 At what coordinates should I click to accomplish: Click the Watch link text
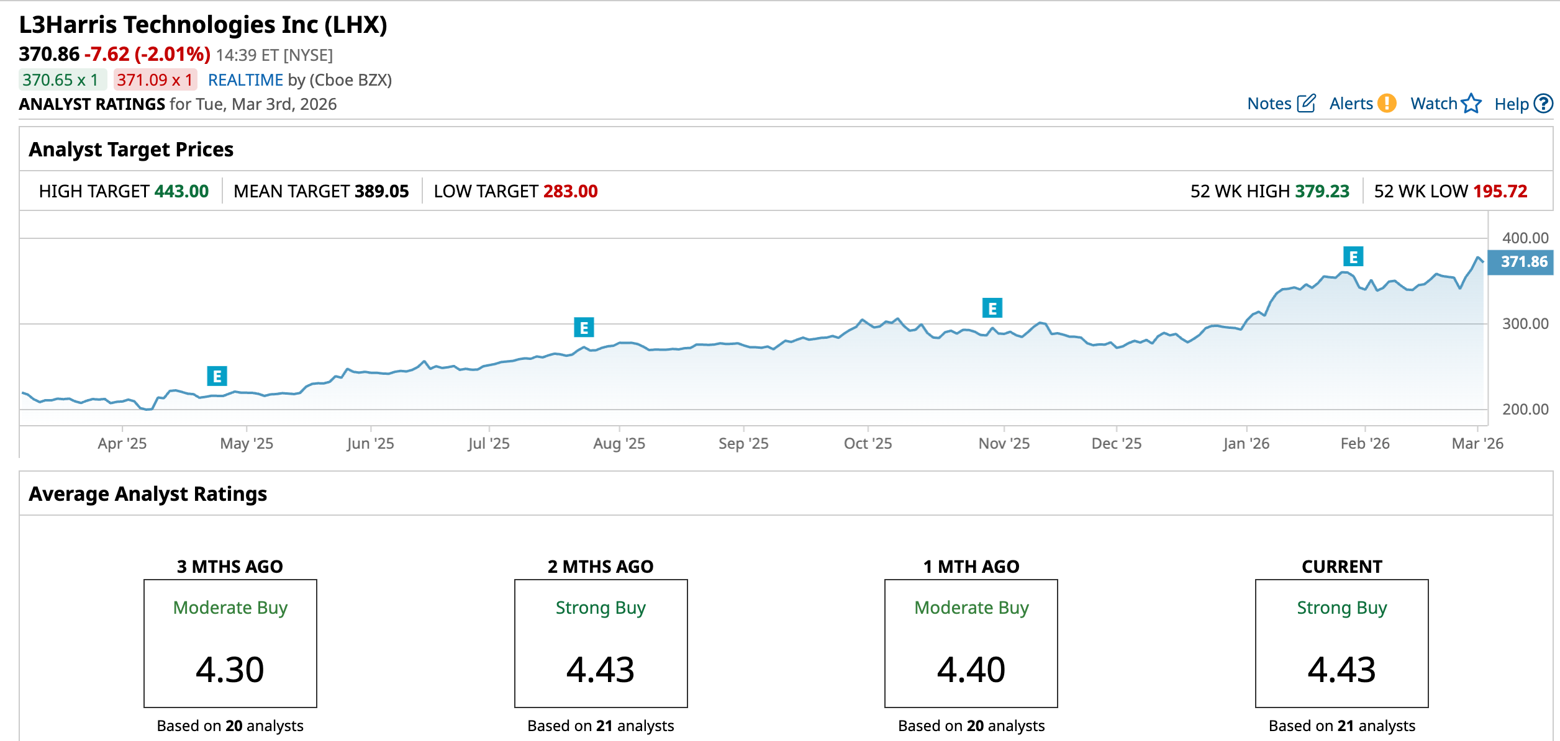click(1433, 104)
